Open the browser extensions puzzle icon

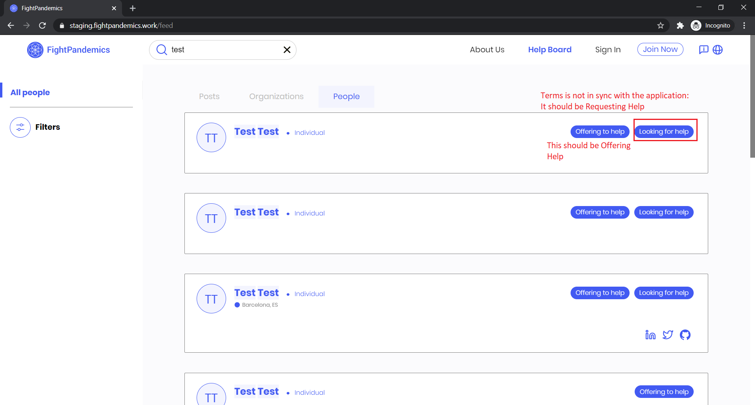pyautogui.click(x=680, y=25)
